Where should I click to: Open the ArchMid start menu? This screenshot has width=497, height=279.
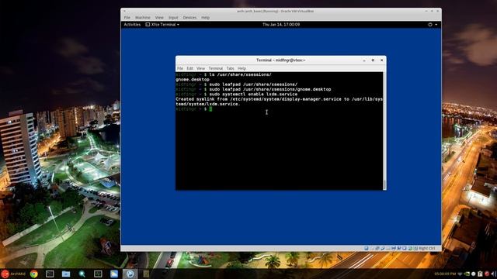[x=13, y=274]
